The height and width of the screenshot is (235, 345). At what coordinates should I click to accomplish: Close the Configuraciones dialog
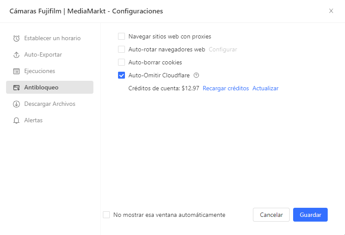point(331,11)
